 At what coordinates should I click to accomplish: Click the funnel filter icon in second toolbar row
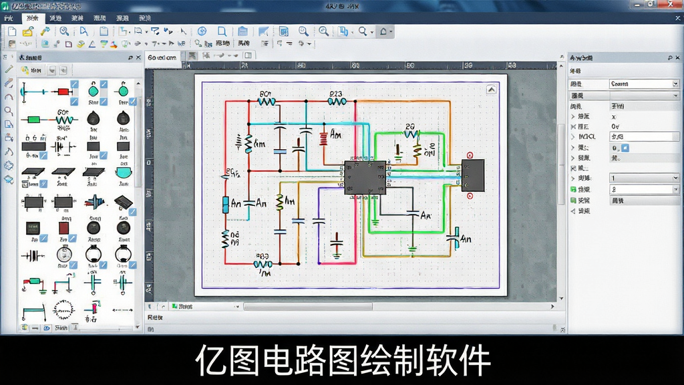[x=104, y=44]
